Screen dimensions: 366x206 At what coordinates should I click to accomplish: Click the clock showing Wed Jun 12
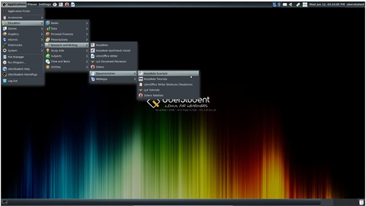327,5
